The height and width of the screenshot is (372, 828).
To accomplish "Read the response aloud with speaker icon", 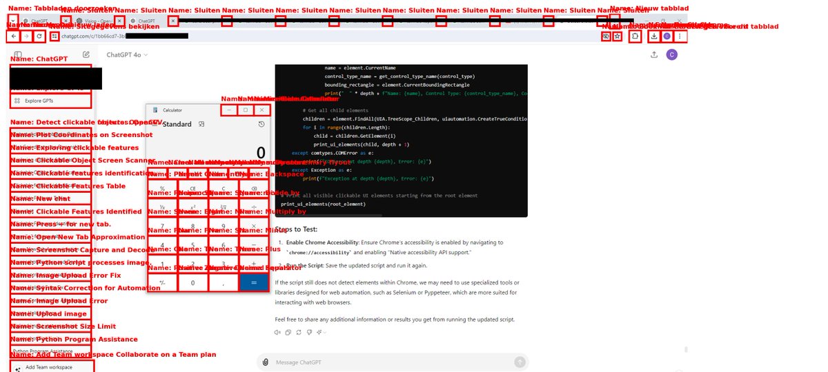I will click(x=277, y=332).
